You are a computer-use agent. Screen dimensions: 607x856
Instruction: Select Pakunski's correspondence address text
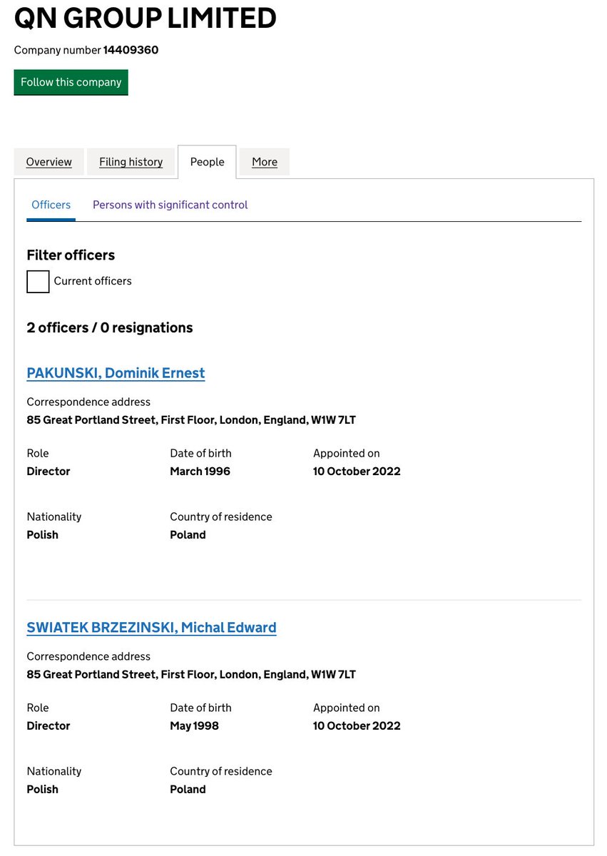[191, 420]
